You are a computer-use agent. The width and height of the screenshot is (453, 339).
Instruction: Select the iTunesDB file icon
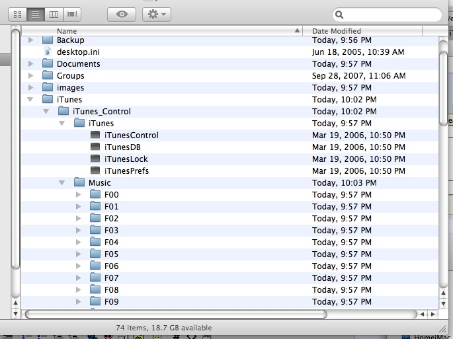95,147
